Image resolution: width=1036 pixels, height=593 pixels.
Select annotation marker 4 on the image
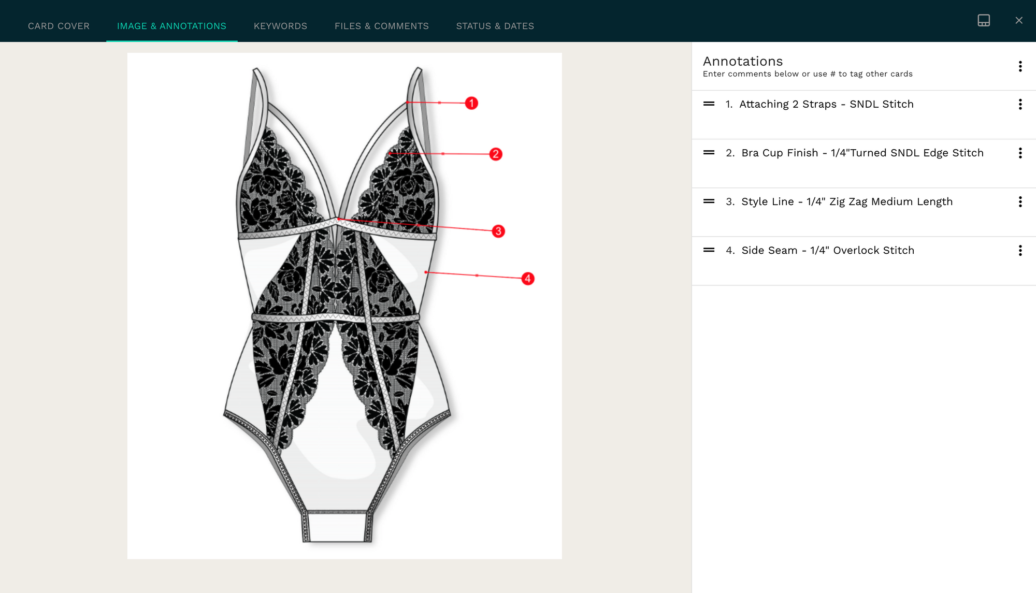pos(528,279)
